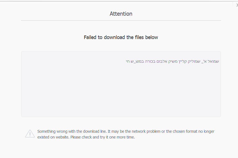Click the word 'Failed' in heading

tap(90, 37)
